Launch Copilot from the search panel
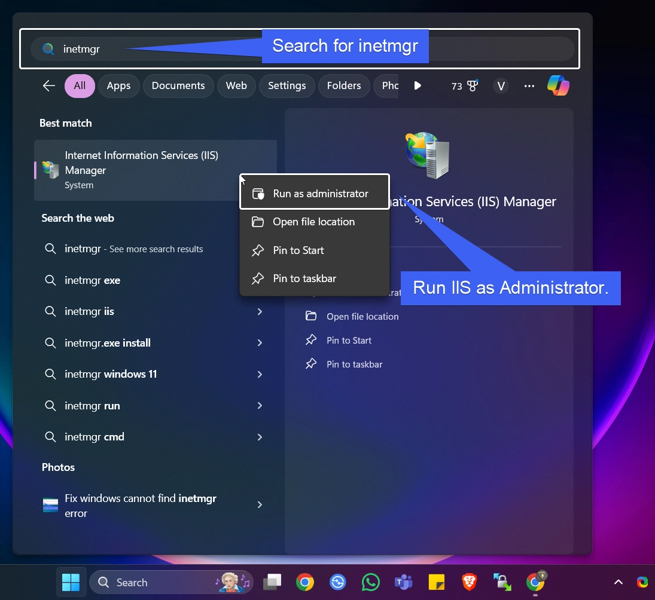This screenshot has height=600, width=655. pyautogui.click(x=558, y=85)
